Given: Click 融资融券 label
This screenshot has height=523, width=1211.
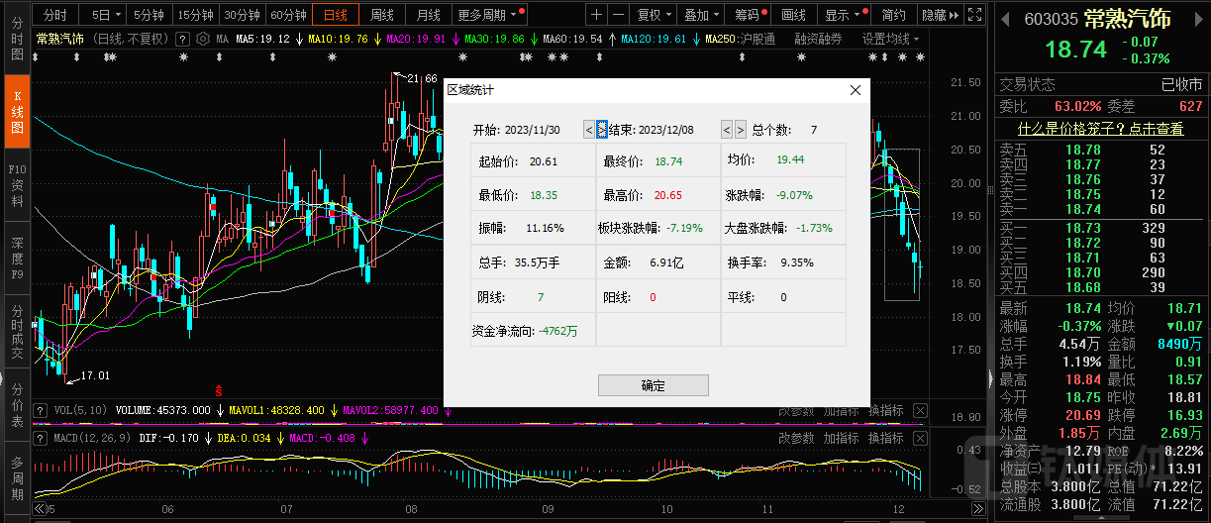Looking at the screenshot, I should 818,39.
